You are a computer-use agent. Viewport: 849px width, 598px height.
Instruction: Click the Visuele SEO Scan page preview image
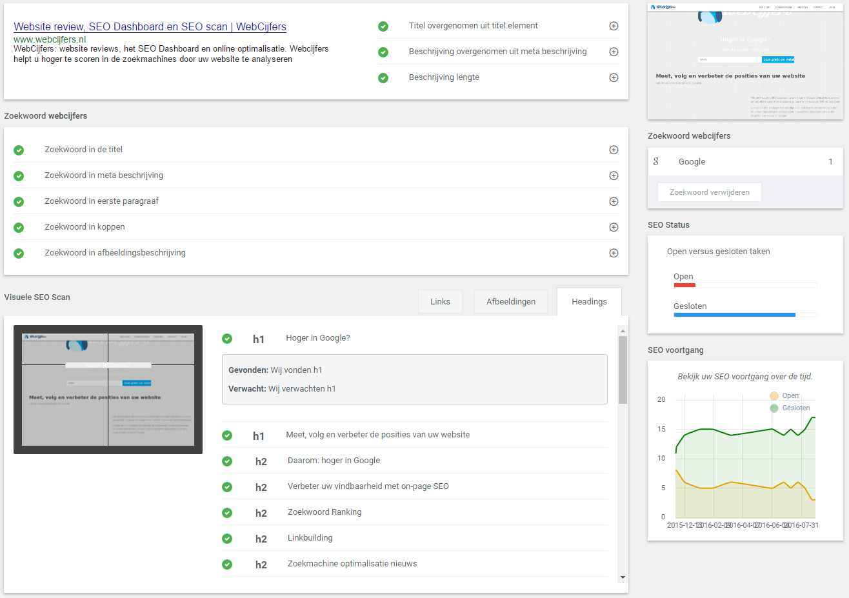pos(108,390)
